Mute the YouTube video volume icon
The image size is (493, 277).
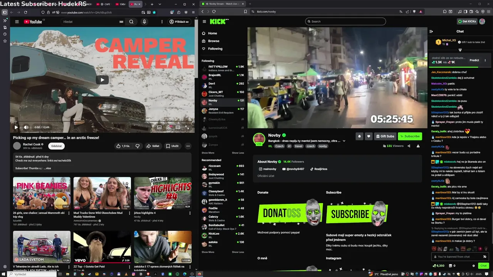tap(26, 127)
